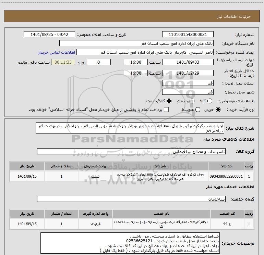This screenshot has height=255, width=264.
Task: Click general need description text box
Action: [x=130, y=128]
